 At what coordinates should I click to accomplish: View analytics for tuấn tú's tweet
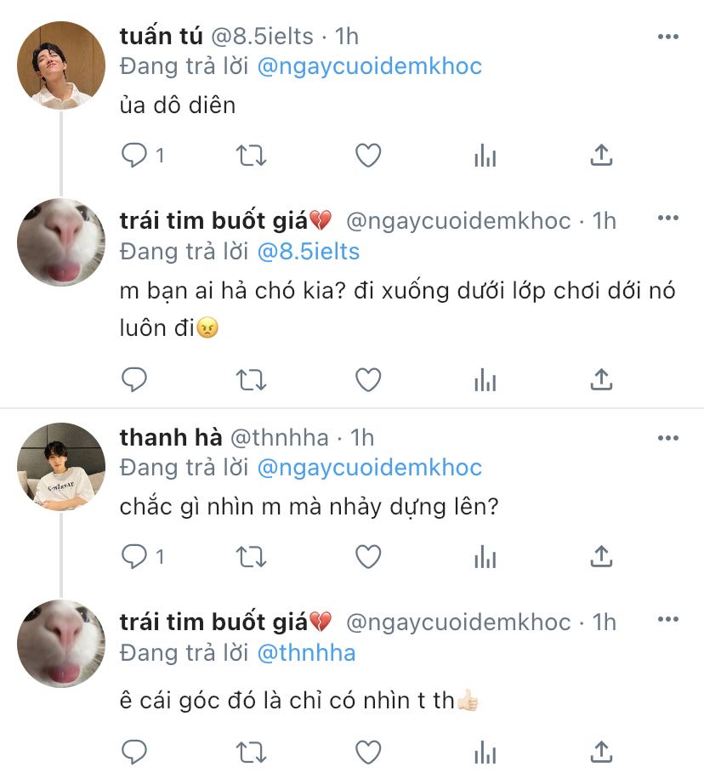click(485, 156)
